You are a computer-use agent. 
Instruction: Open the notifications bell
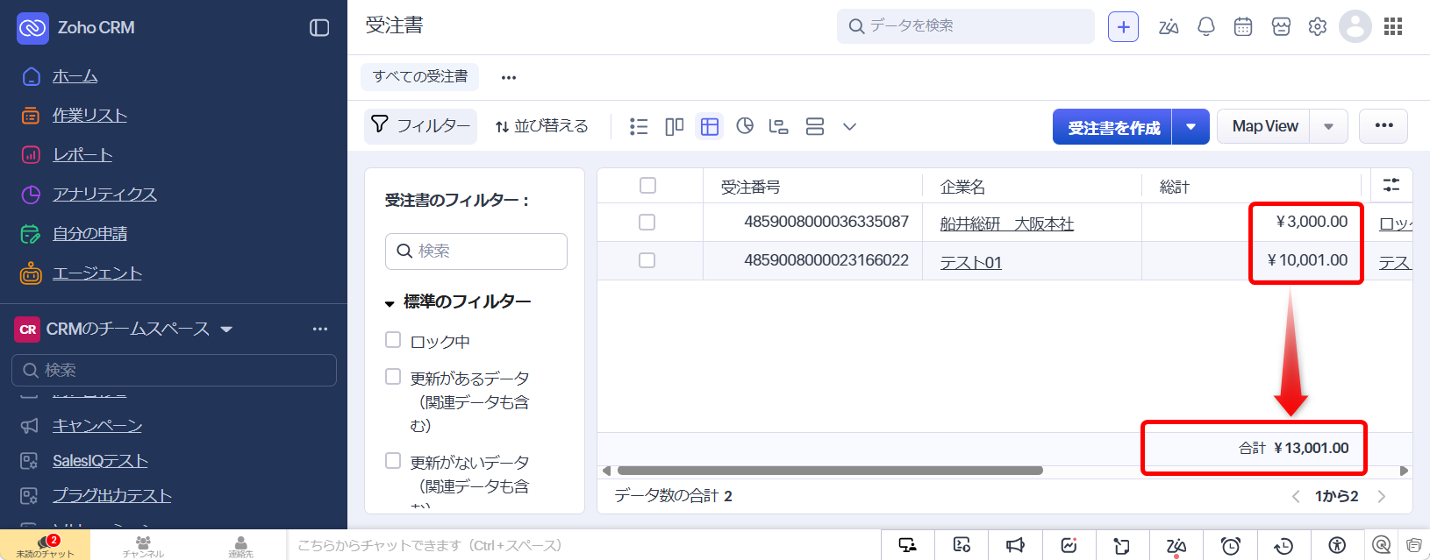(1206, 27)
